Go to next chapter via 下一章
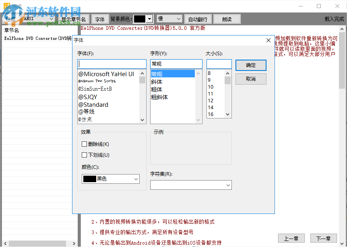The image size is (347, 247). [323, 238]
